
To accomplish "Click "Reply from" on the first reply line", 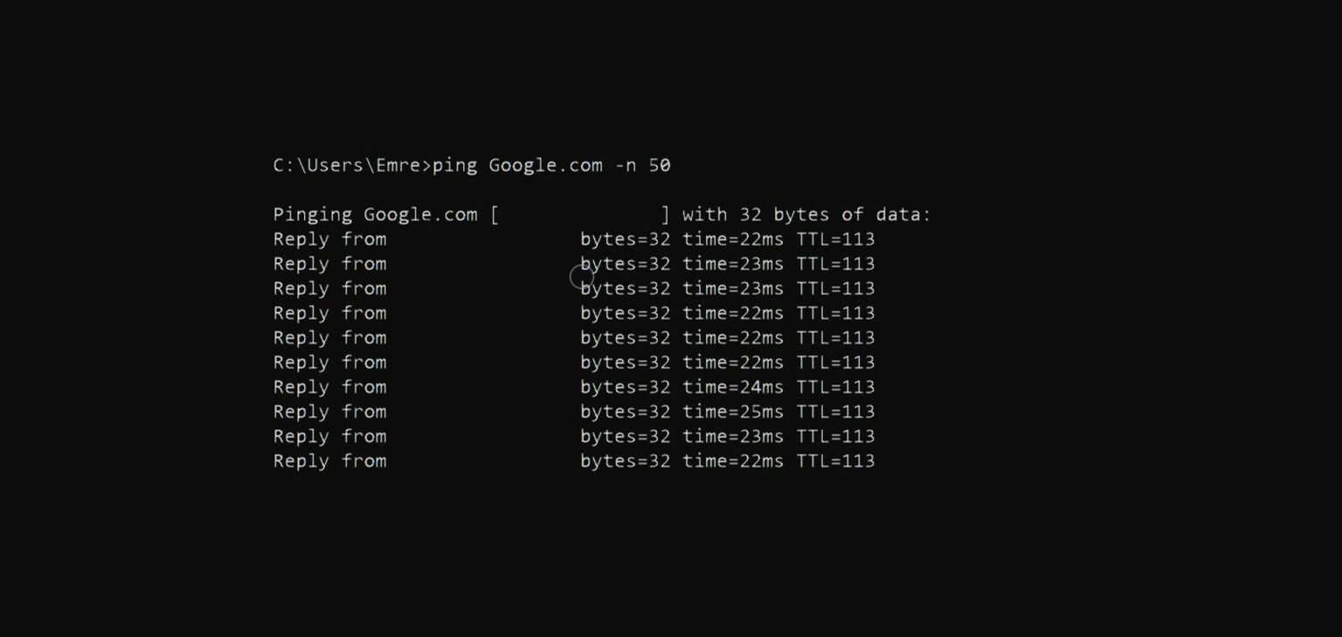I will point(329,239).
